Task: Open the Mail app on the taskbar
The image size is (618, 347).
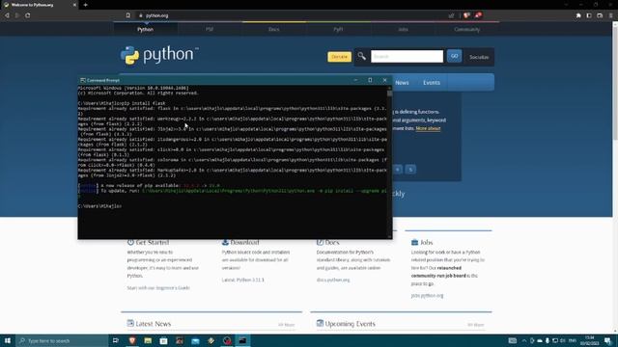Action: tap(195, 340)
